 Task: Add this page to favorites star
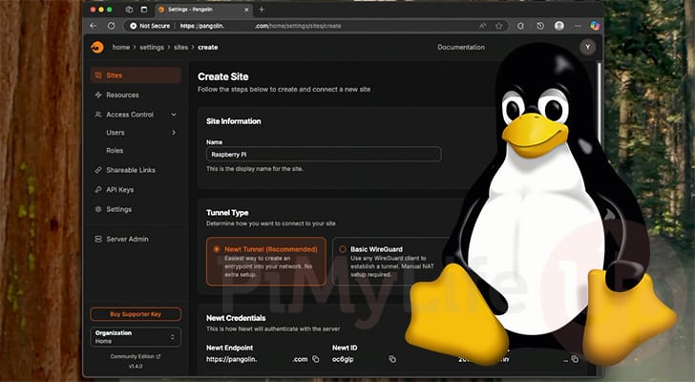pos(499,26)
